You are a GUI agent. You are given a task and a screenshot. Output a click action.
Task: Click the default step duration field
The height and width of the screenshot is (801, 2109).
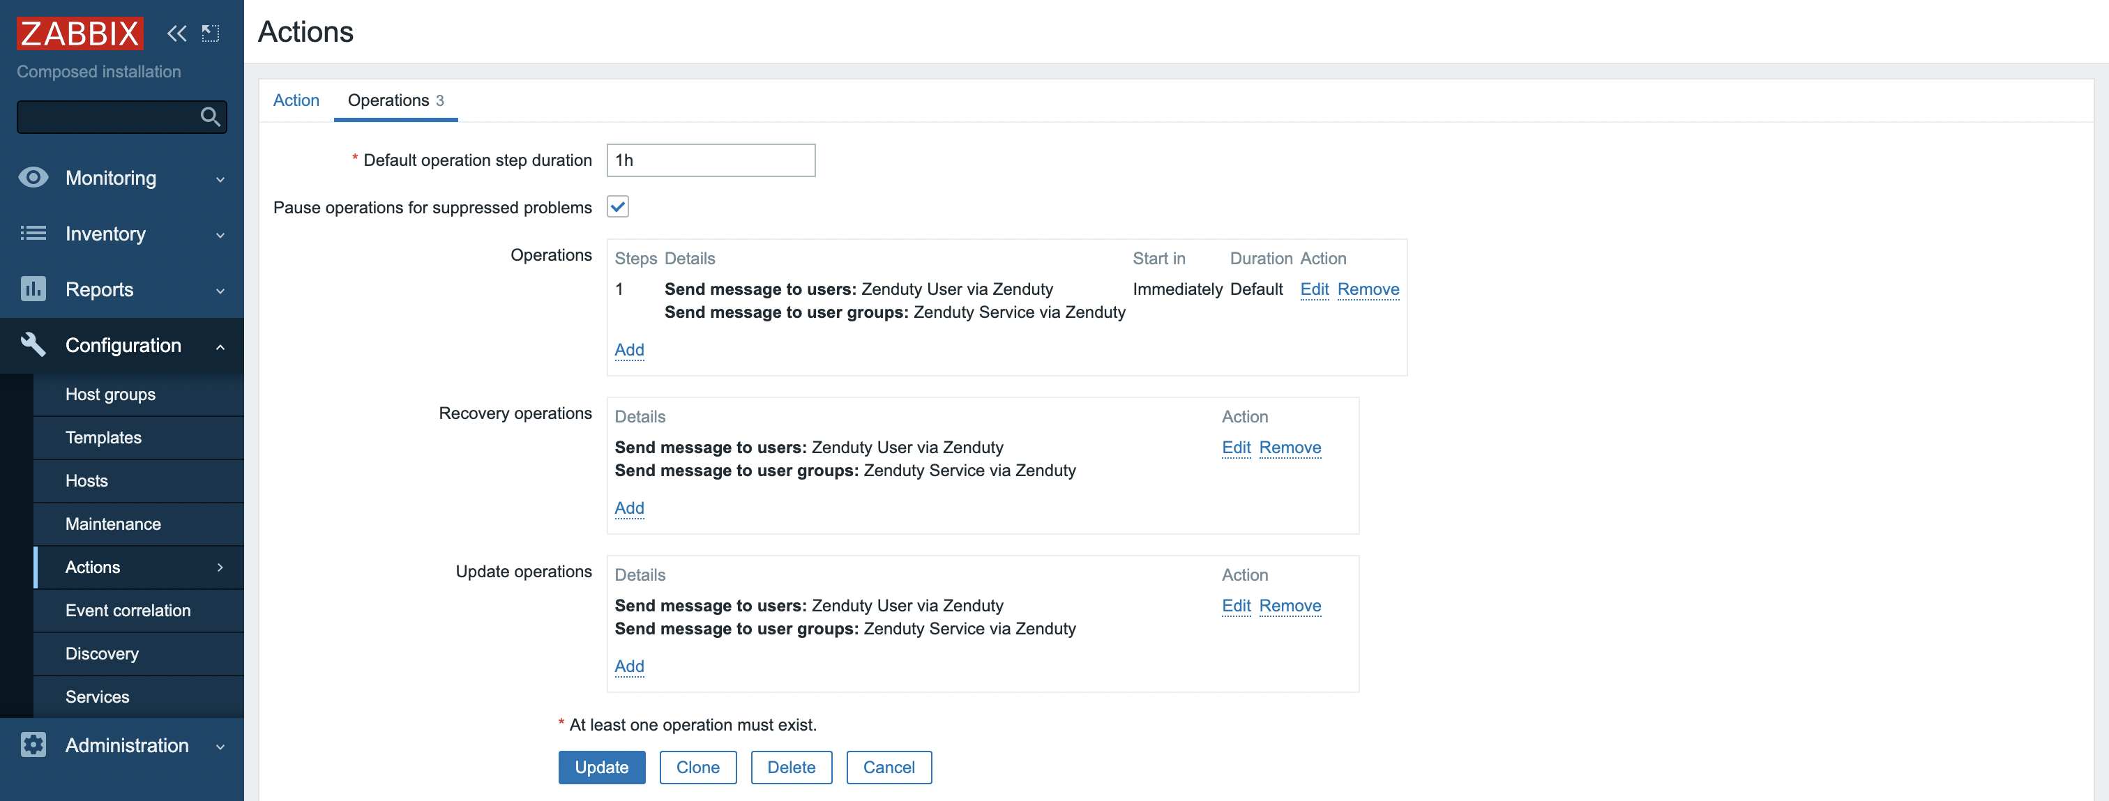pyautogui.click(x=710, y=160)
